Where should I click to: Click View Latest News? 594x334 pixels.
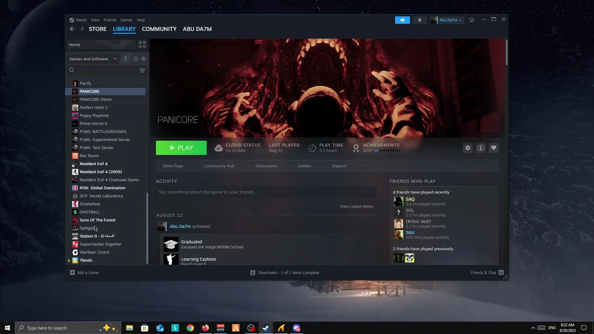tap(356, 206)
